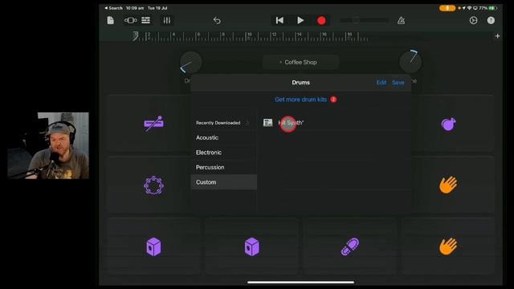
Task: Click the presenter webcam video
Action: (48, 145)
